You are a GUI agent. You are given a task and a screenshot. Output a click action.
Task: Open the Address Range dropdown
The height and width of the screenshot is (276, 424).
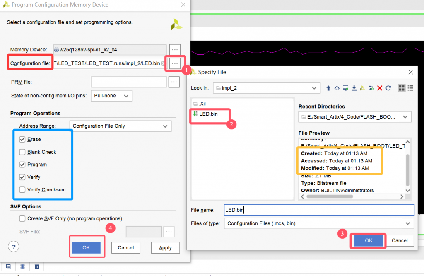(x=120, y=126)
